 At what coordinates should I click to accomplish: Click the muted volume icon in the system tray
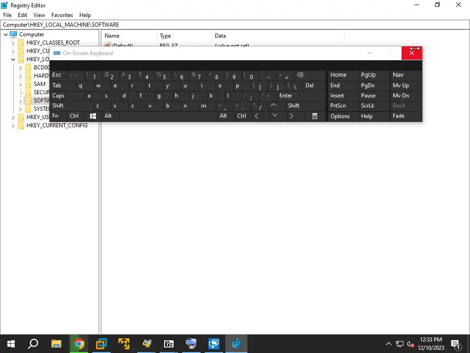point(410,344)
